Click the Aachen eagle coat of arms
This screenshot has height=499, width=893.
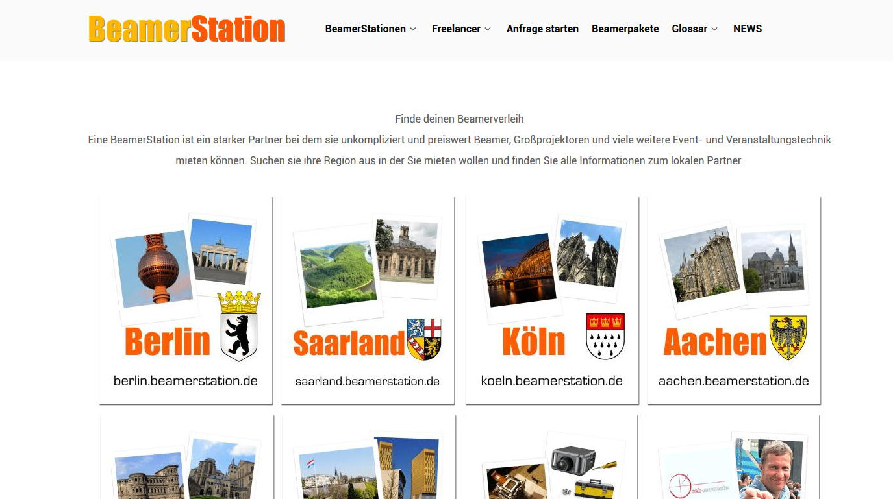coord(788,337)
